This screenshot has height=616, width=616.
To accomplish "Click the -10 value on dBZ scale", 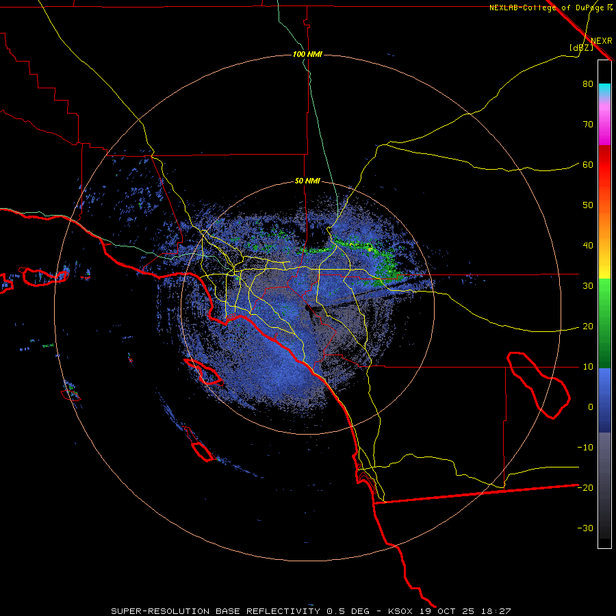I will [585, 448].
